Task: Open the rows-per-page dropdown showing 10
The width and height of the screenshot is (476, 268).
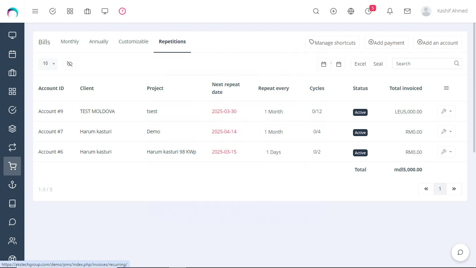Action: point(48,64)
